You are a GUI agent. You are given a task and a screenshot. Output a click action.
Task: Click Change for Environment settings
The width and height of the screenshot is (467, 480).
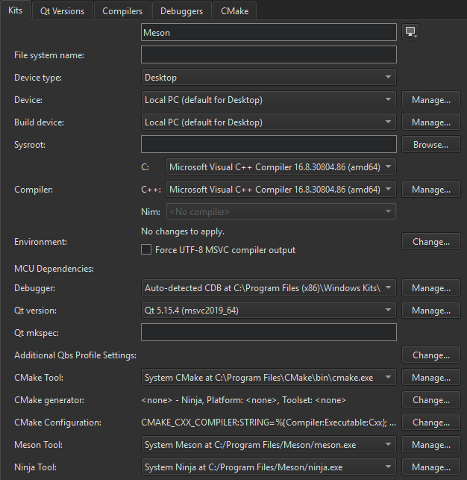(430, 242)
